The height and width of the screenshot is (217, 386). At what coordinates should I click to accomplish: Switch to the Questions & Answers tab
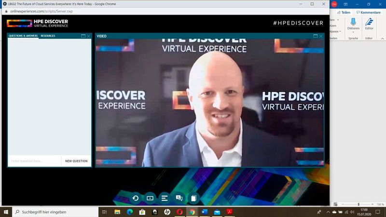(x=23, y=36)
